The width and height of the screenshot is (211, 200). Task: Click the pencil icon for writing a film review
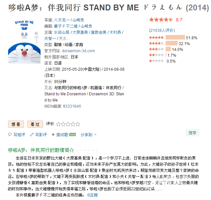pyautogui.click(x=32, y=135)
